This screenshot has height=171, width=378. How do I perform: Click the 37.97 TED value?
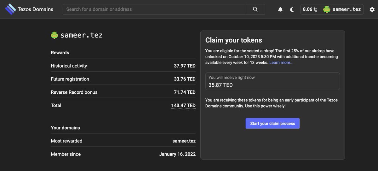pos(185,66)
